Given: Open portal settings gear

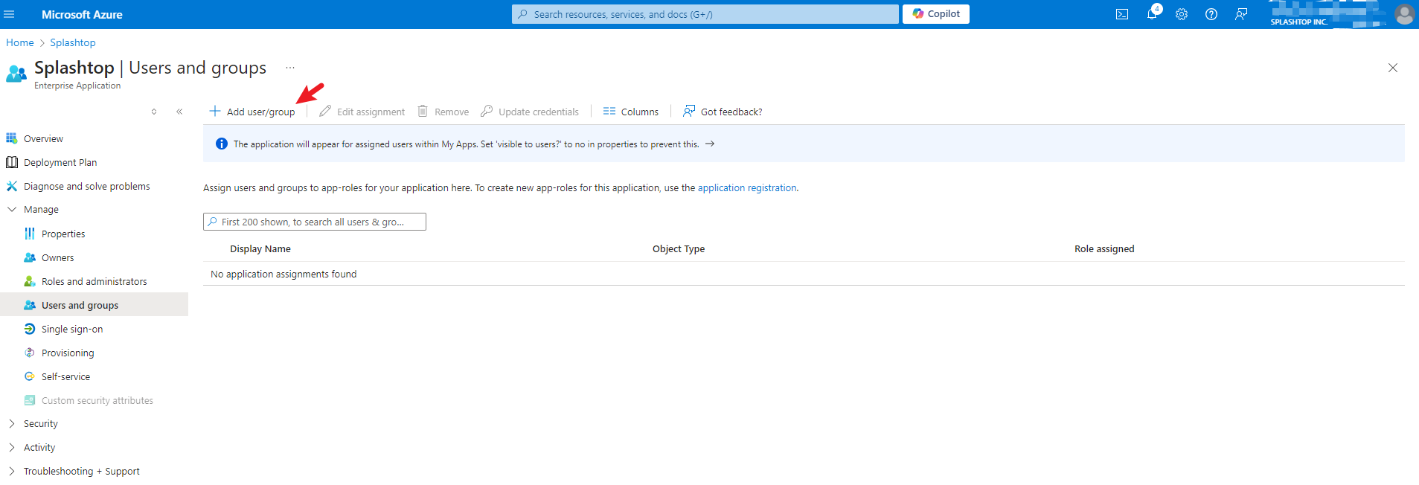Looking at the screenshot, I should [1182, 14].
